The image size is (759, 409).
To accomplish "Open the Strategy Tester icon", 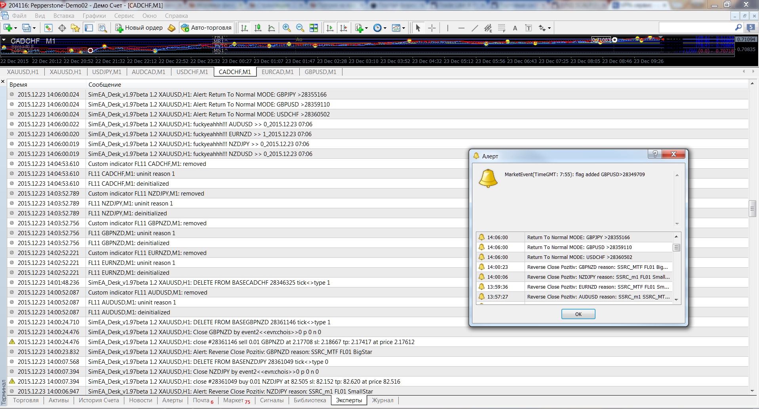I will [103, 28].
